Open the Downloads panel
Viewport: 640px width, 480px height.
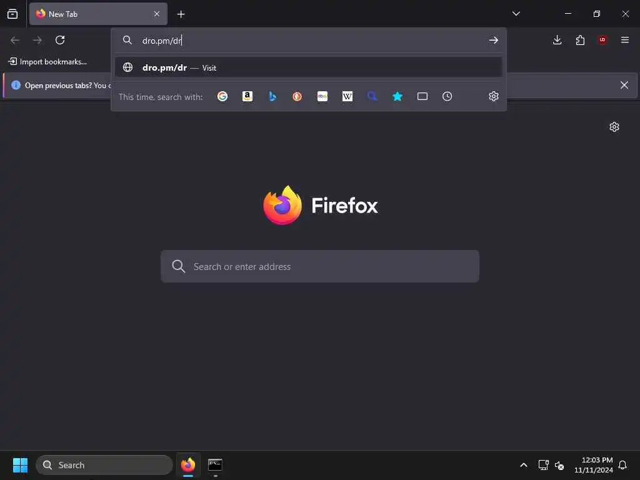pyautogui.click(x=557, y=40)
